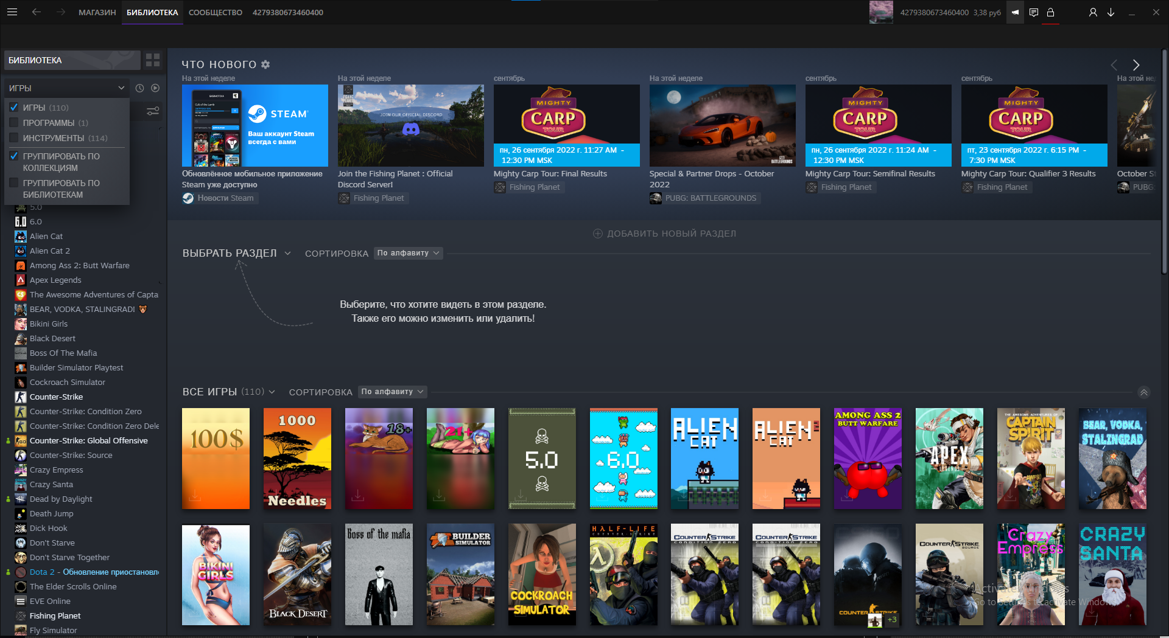Open the chat window icon
Screen dimensions: 1169x638
click(1034, 12)
